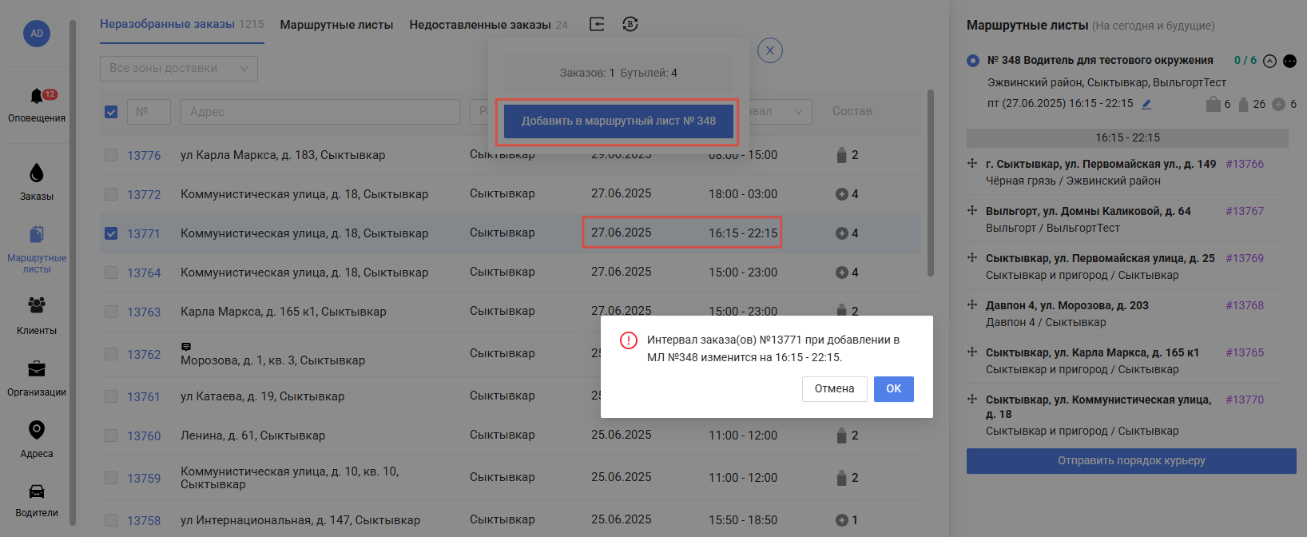Click Отмена in the dialog
1307x537 pixels.
pos(835,389)
